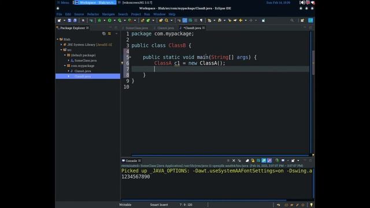This screenshot has width=370, height=208.
Task: Toggle Word Wrap in the Console toolbar
Action: (x=258, y=161)
